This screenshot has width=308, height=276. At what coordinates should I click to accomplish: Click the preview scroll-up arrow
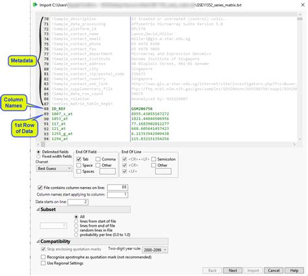coord(300,14)
